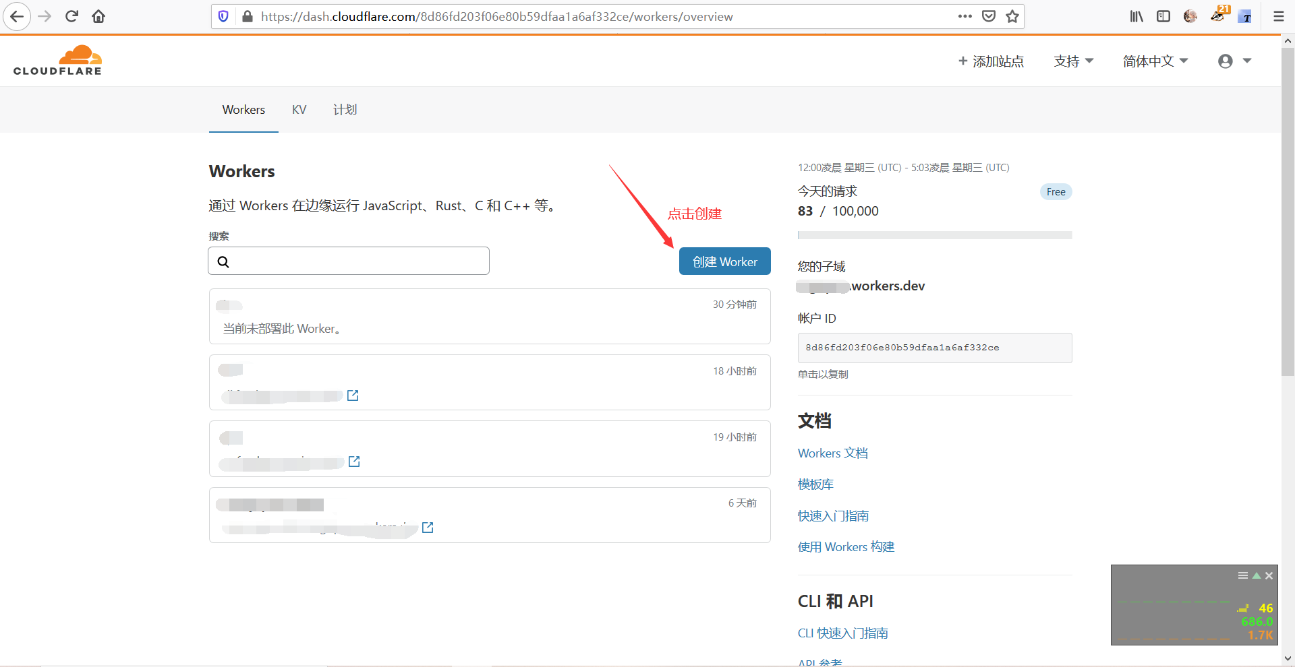
Task: Open the CLI 快速入门指南 link
Action: (x=843, y=633)
